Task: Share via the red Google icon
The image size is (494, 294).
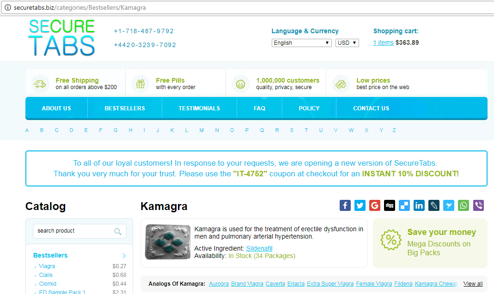Action: [x=375, y=205]
